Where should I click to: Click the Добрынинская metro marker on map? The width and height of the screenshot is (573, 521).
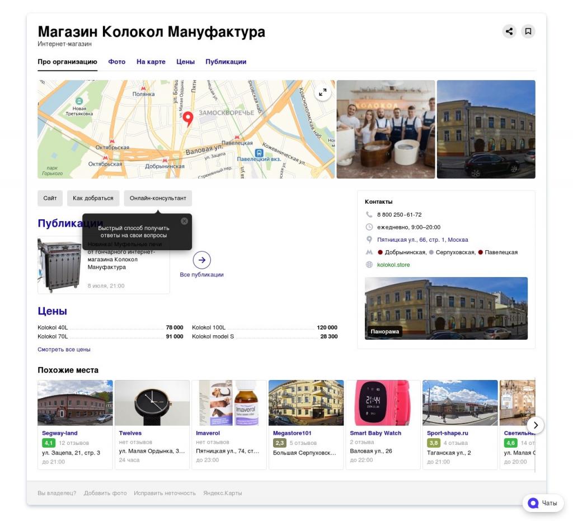point(165,161)
